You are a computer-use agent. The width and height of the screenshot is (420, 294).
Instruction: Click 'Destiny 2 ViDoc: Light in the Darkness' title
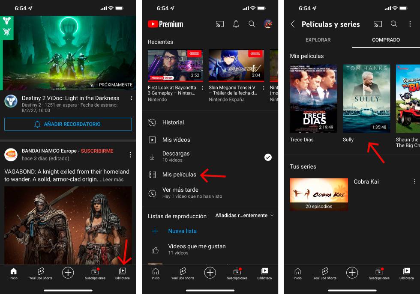tap(70, 98)
